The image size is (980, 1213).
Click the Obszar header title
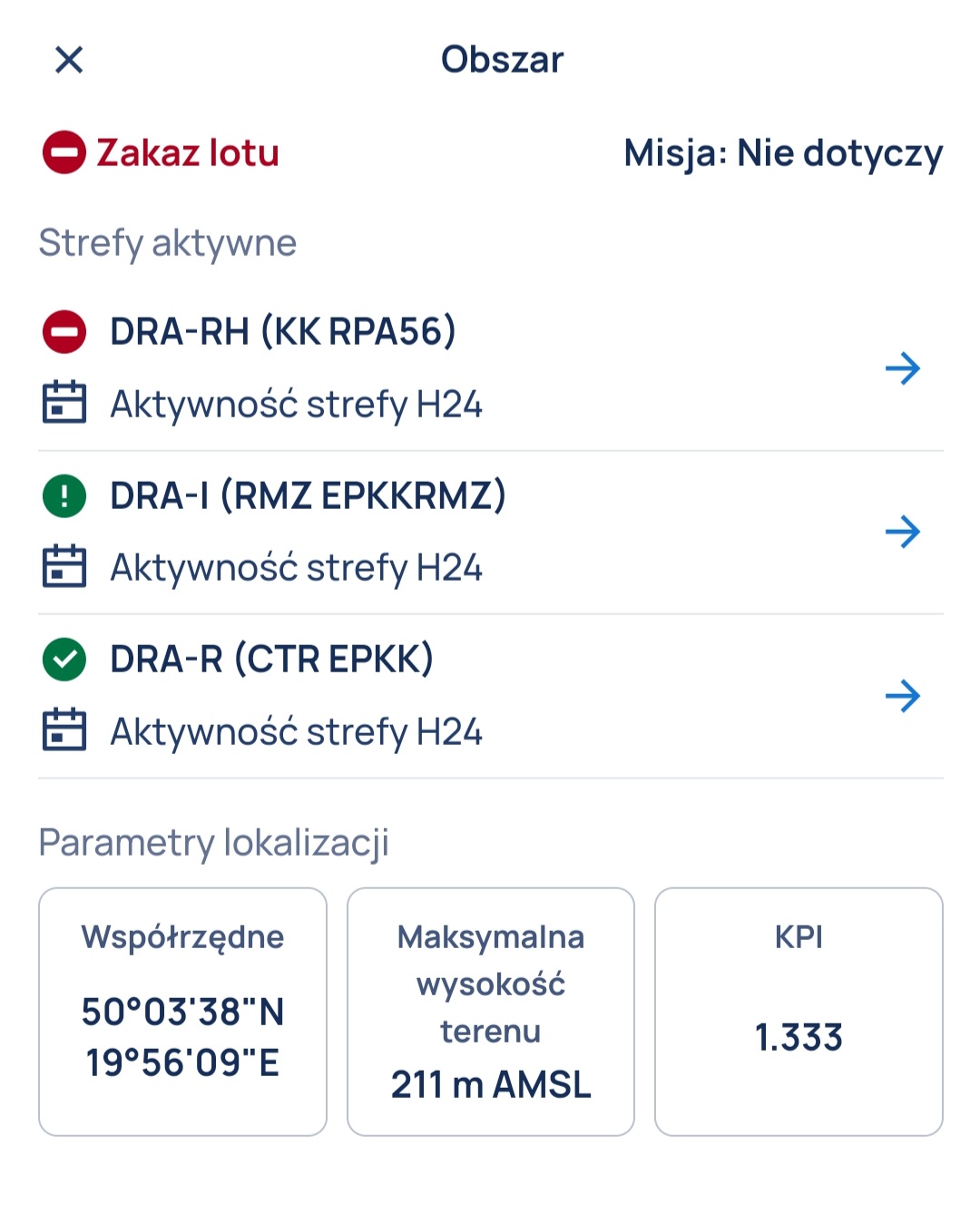[x=502, y=60]
